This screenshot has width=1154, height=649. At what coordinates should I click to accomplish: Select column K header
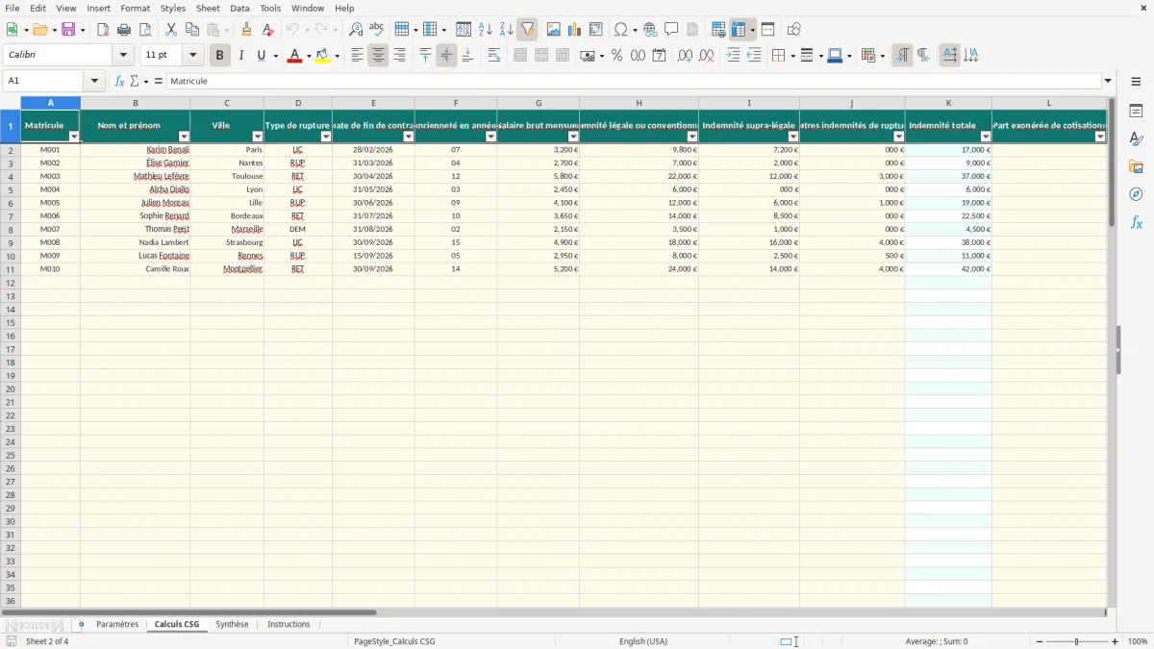click(x=948, y=103)
